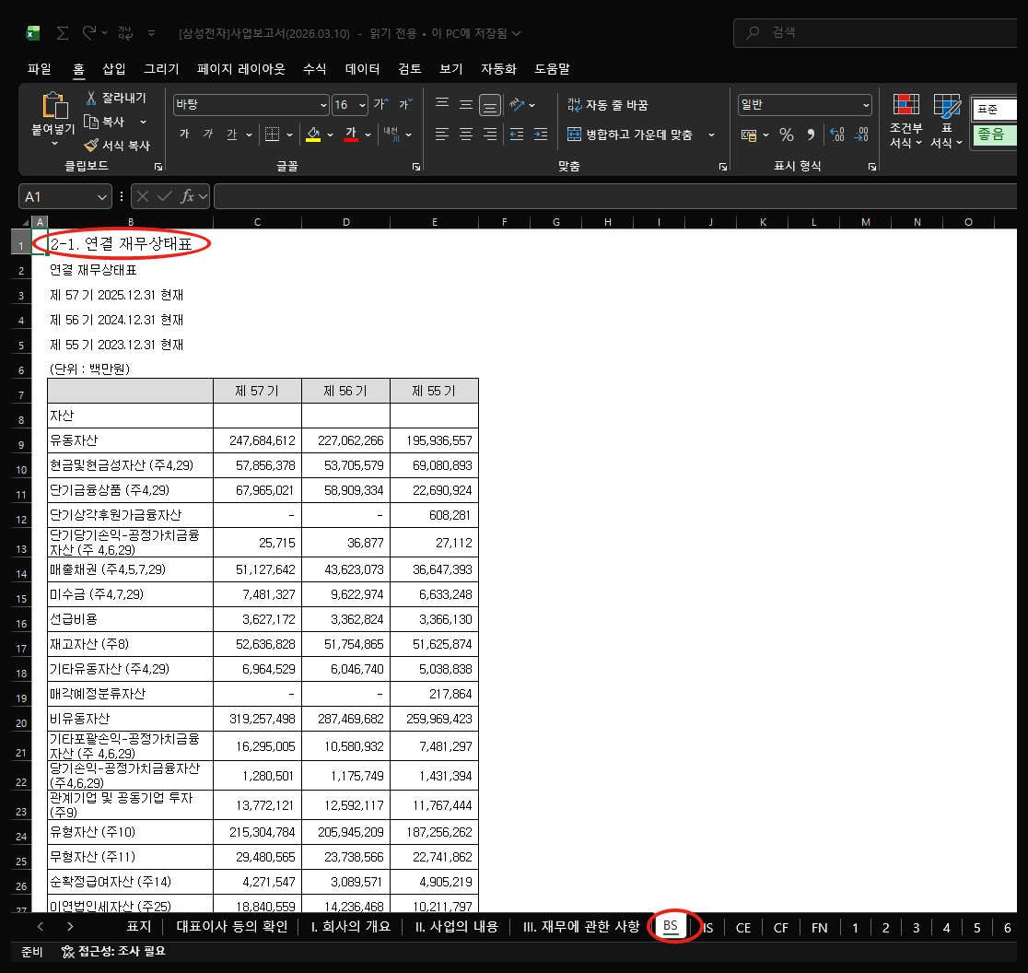This screenshot has width=1028, height=973.
Task: Align text right
Action: pos(490,135)
